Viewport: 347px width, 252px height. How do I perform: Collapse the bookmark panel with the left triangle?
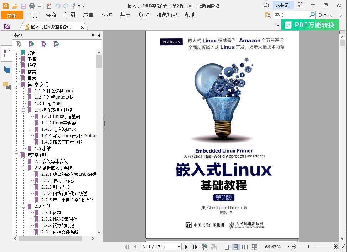[99, 35]
